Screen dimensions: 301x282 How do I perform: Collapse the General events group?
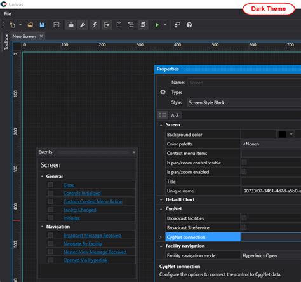point(42,176)
